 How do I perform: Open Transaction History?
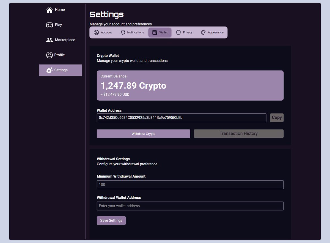[239, 134]
